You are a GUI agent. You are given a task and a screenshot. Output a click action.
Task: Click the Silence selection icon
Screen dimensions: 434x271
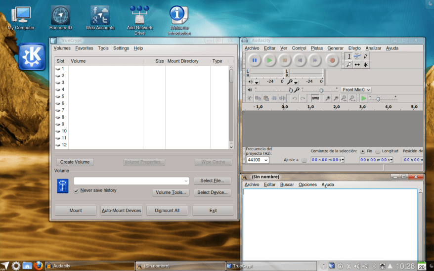[x=283, y=98]
